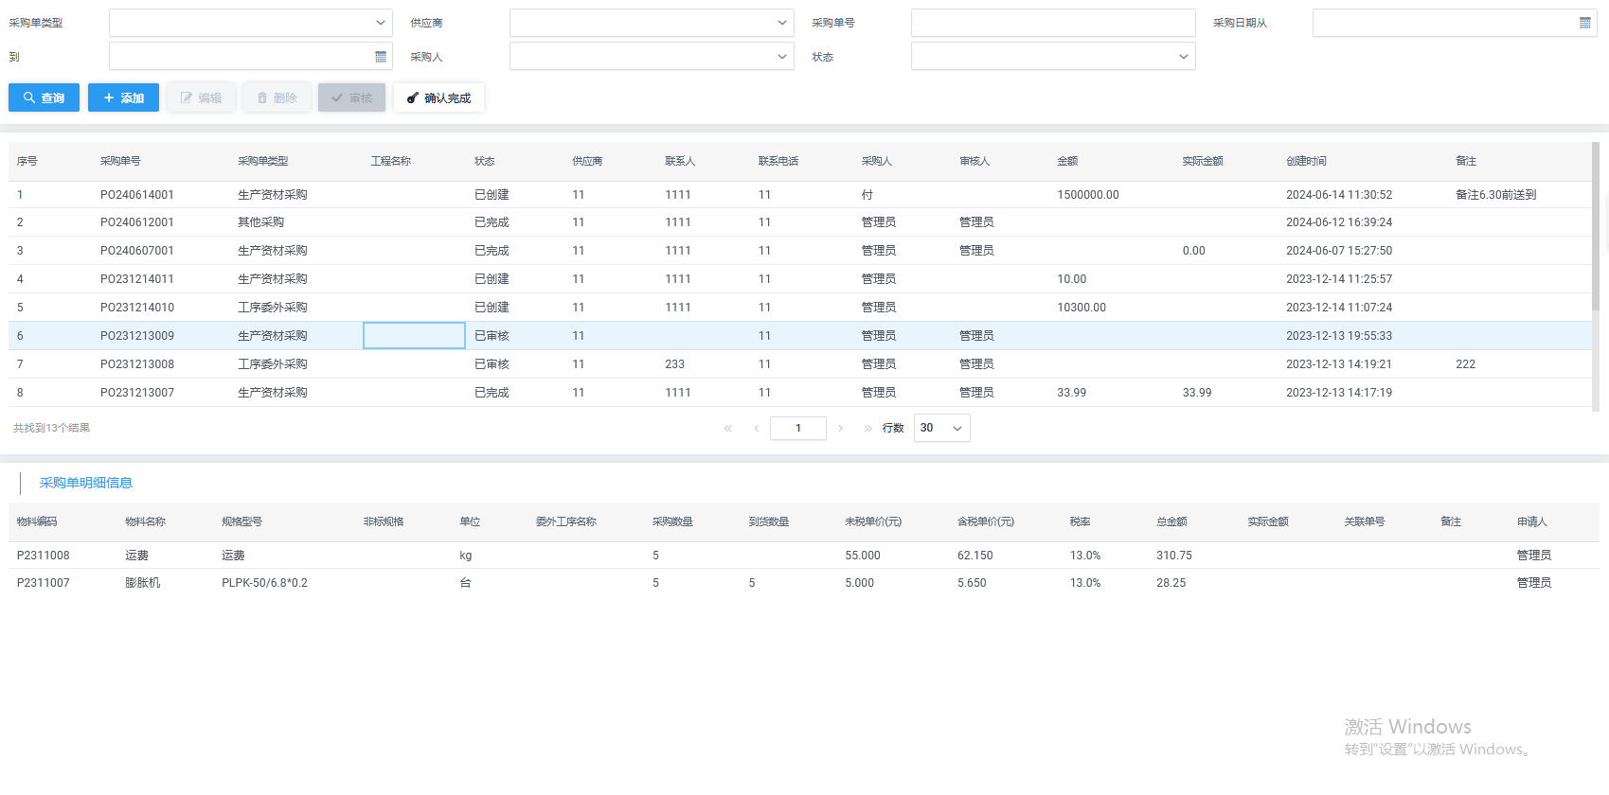The height and width of the screenshot is (795, 1609).
Task: Open the 状态 filter dropdown
Action: coord(1053,56)
